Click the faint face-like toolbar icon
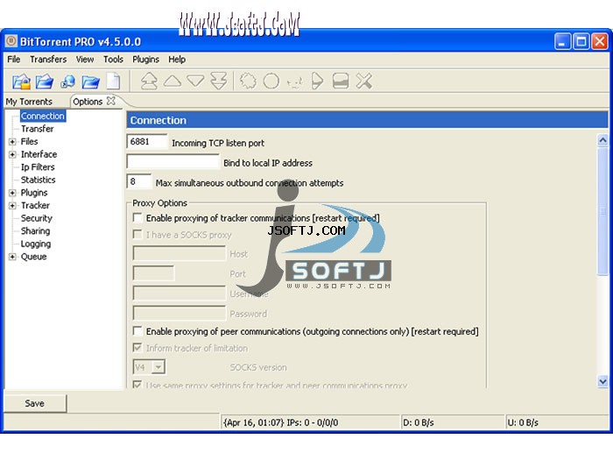 294,81
